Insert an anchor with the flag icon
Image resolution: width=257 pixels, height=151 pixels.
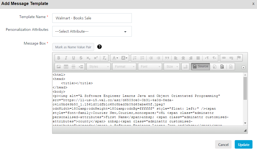(x=239, y=58)
